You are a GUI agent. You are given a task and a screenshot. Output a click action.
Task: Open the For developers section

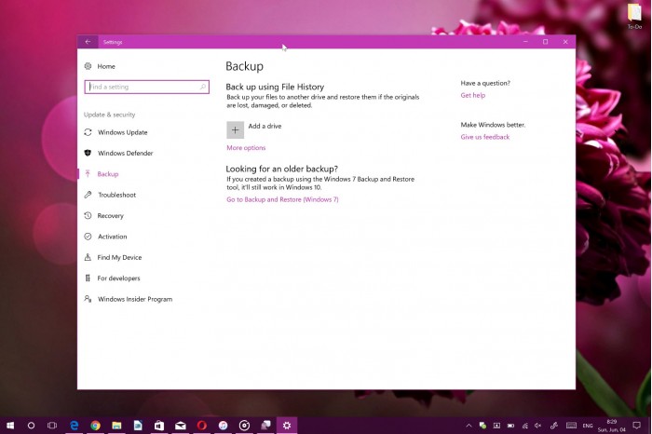tap(118, 278)
